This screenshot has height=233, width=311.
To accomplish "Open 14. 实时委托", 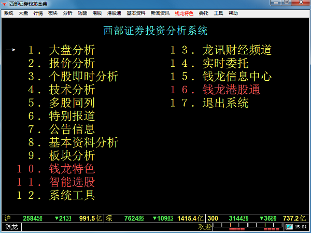I will (225, 64).
